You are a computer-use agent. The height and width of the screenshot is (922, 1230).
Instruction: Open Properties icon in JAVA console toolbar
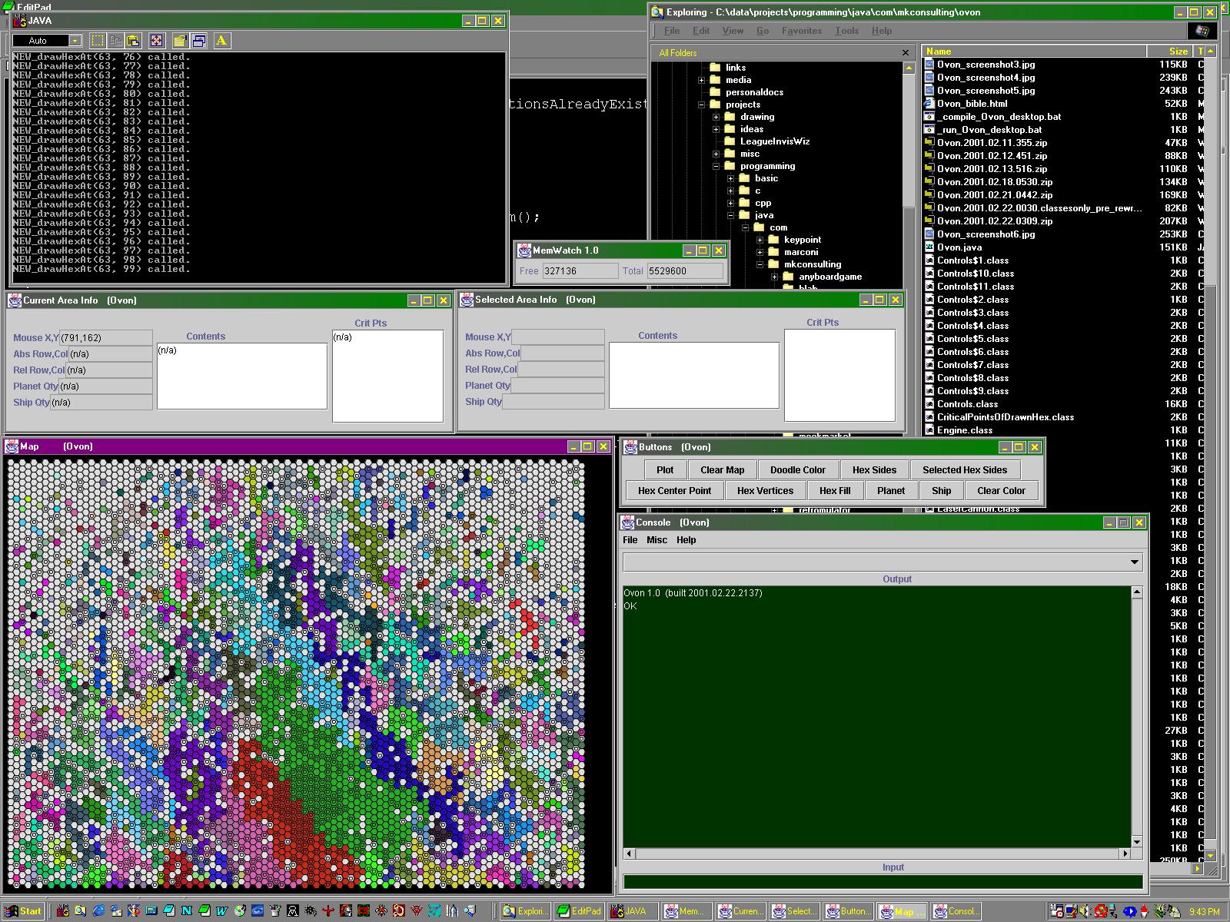180,41
